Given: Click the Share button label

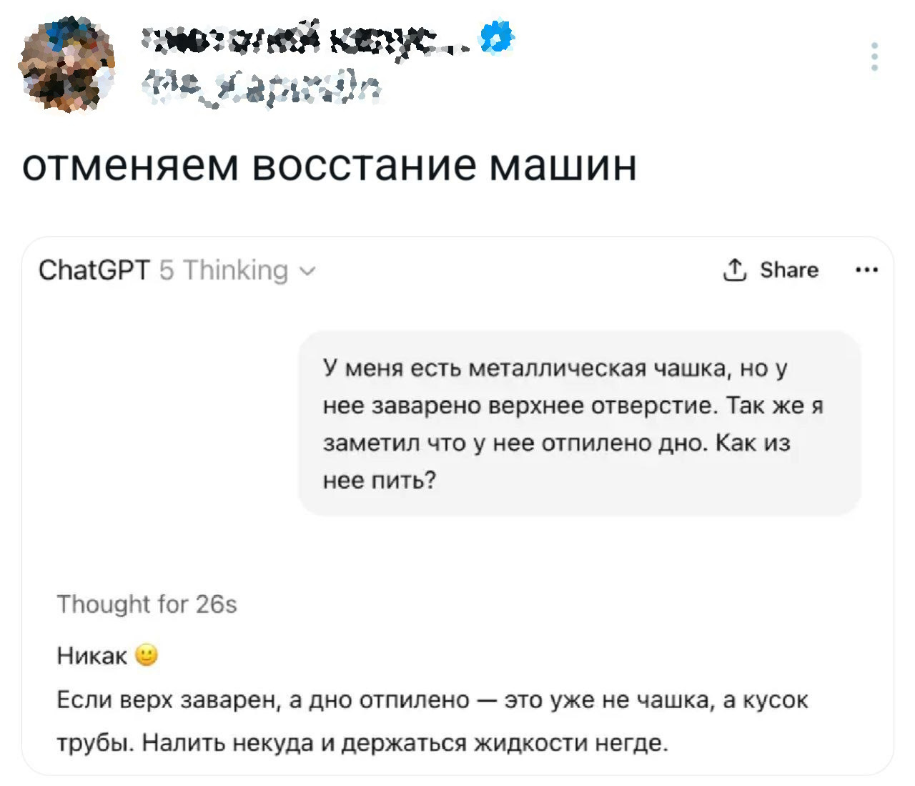Looking at the screenshot, I should pyautogui.click(x=788, y=270).
